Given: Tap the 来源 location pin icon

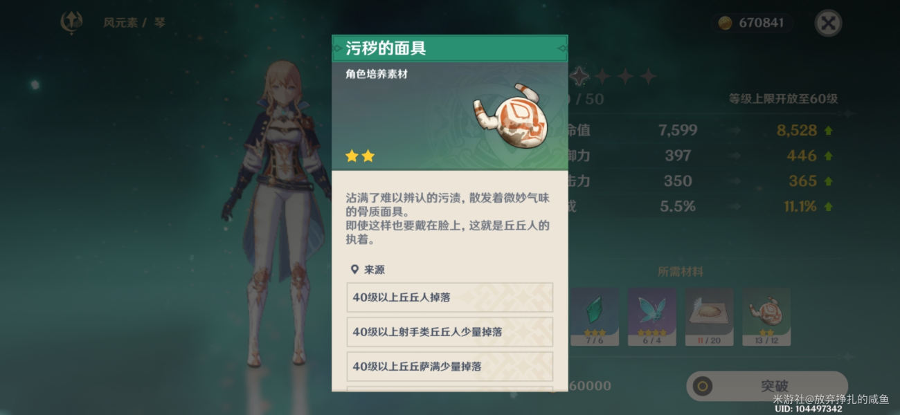Looking at the screenshot, I should [354, 270].
